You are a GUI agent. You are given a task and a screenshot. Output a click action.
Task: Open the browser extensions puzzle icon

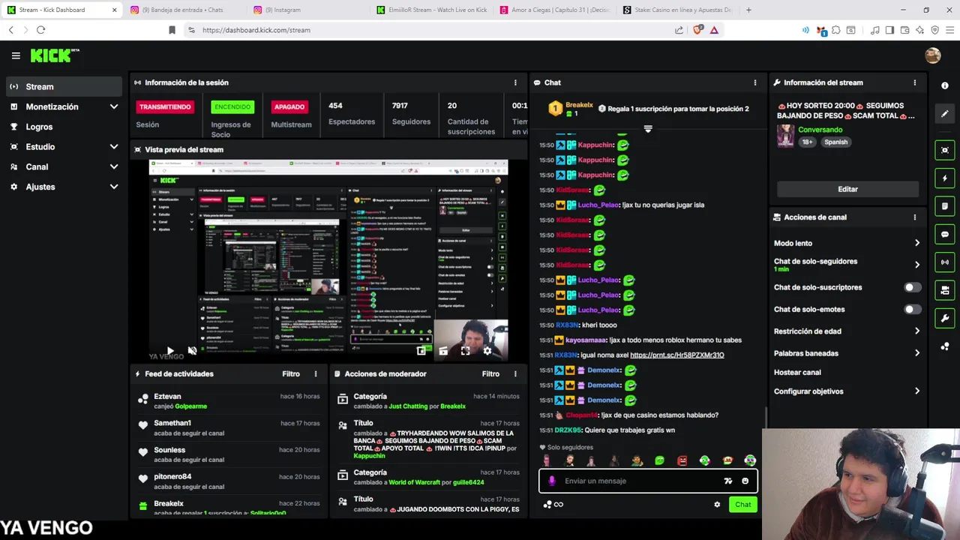837,30
